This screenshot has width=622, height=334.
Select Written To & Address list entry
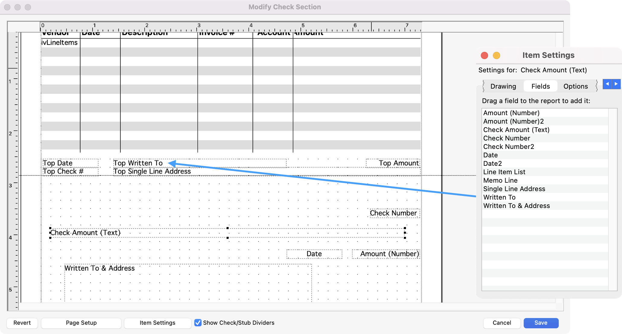[x=516, y=206]
